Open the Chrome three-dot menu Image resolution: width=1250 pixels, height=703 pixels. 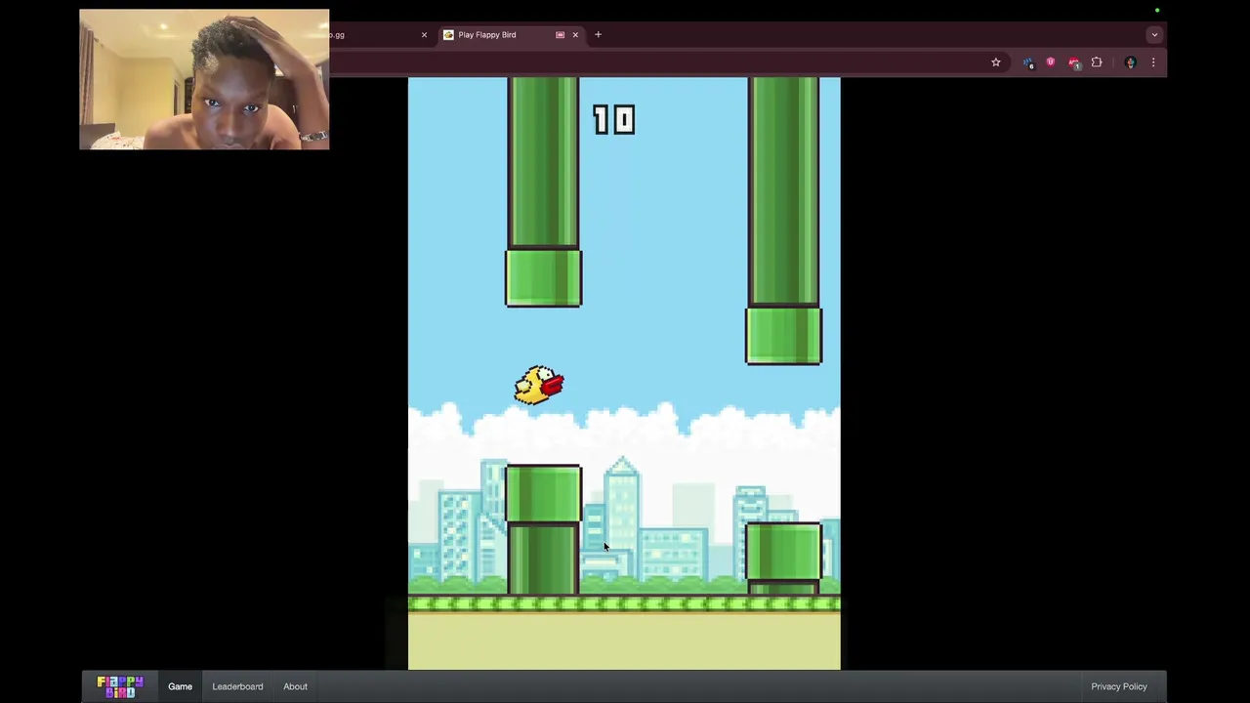(1153, 62)
